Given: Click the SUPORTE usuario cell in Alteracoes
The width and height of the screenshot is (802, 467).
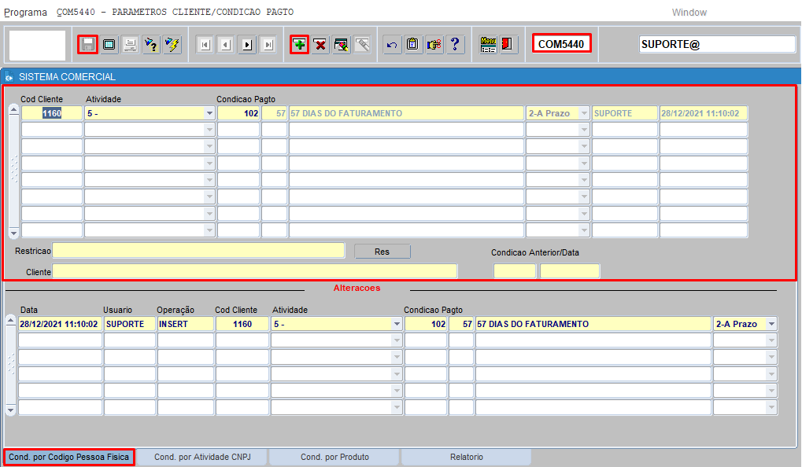Looking at the screenshot, I should click(129, 324).
